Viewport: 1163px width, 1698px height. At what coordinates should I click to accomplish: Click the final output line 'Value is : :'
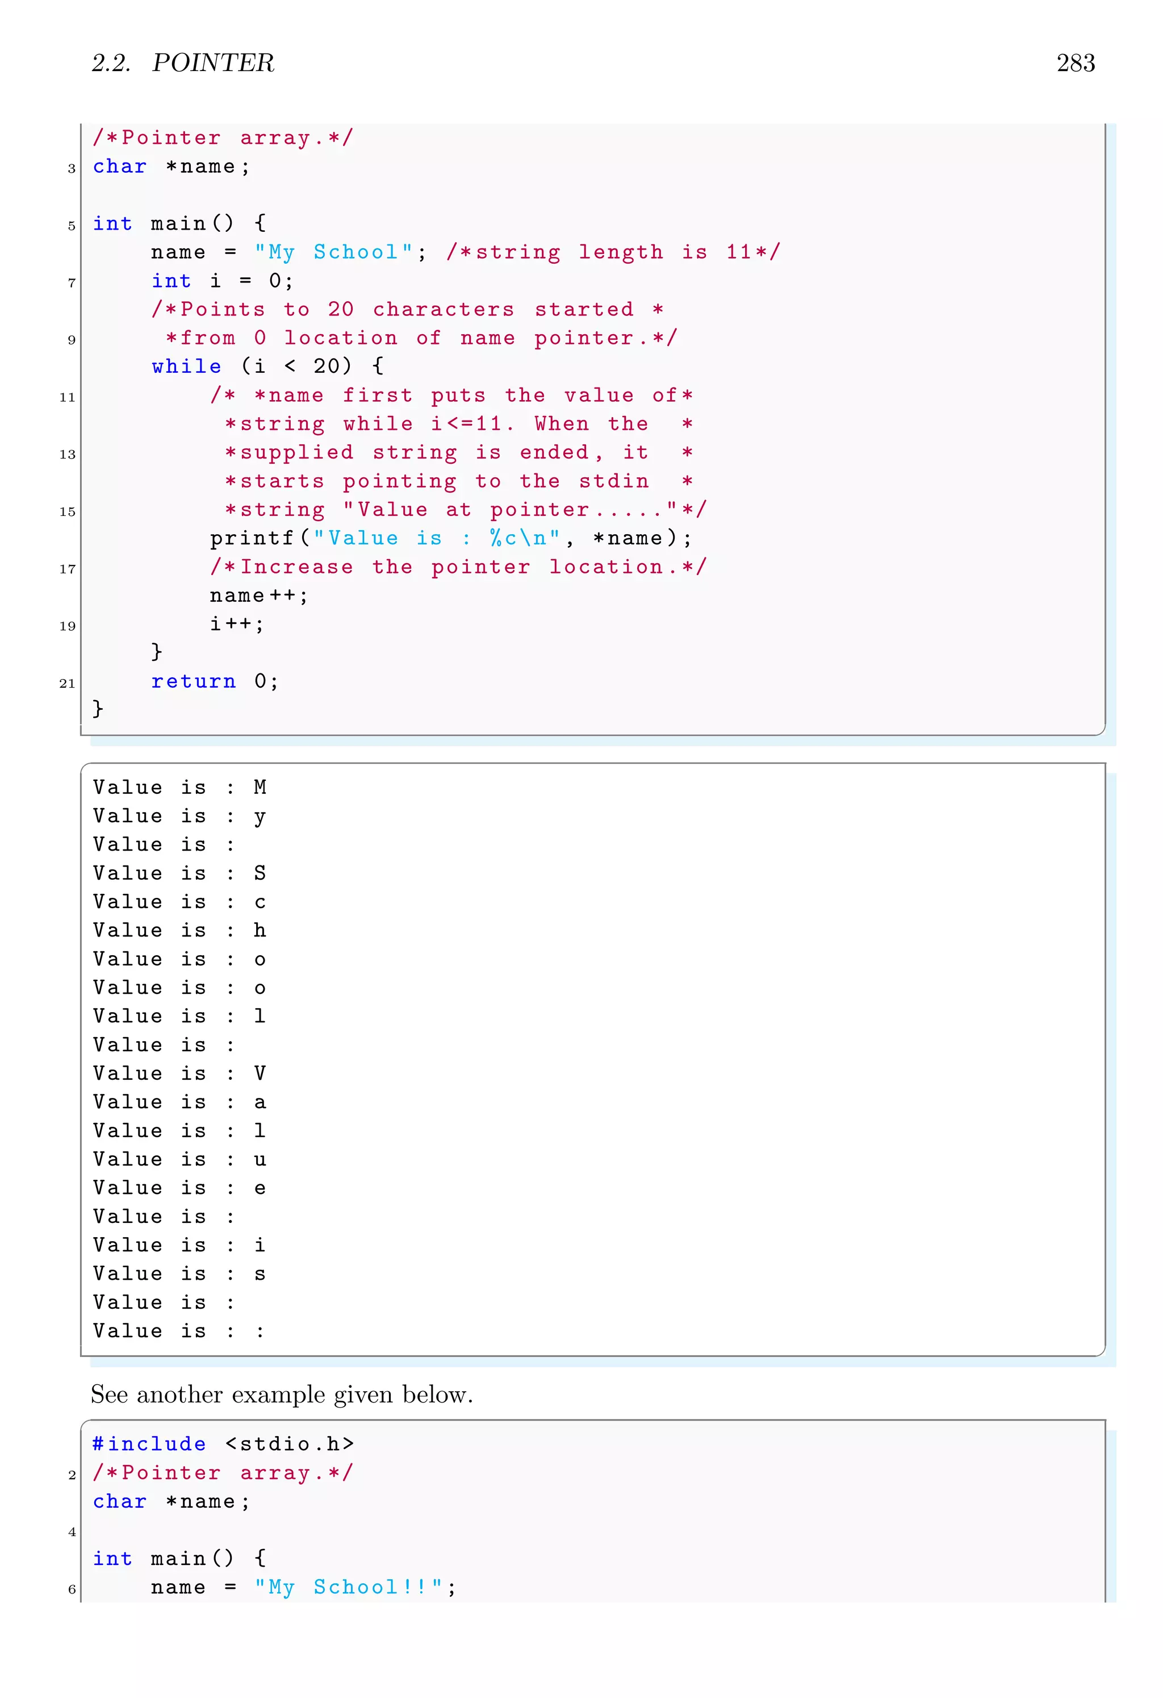click(178, 1331)
